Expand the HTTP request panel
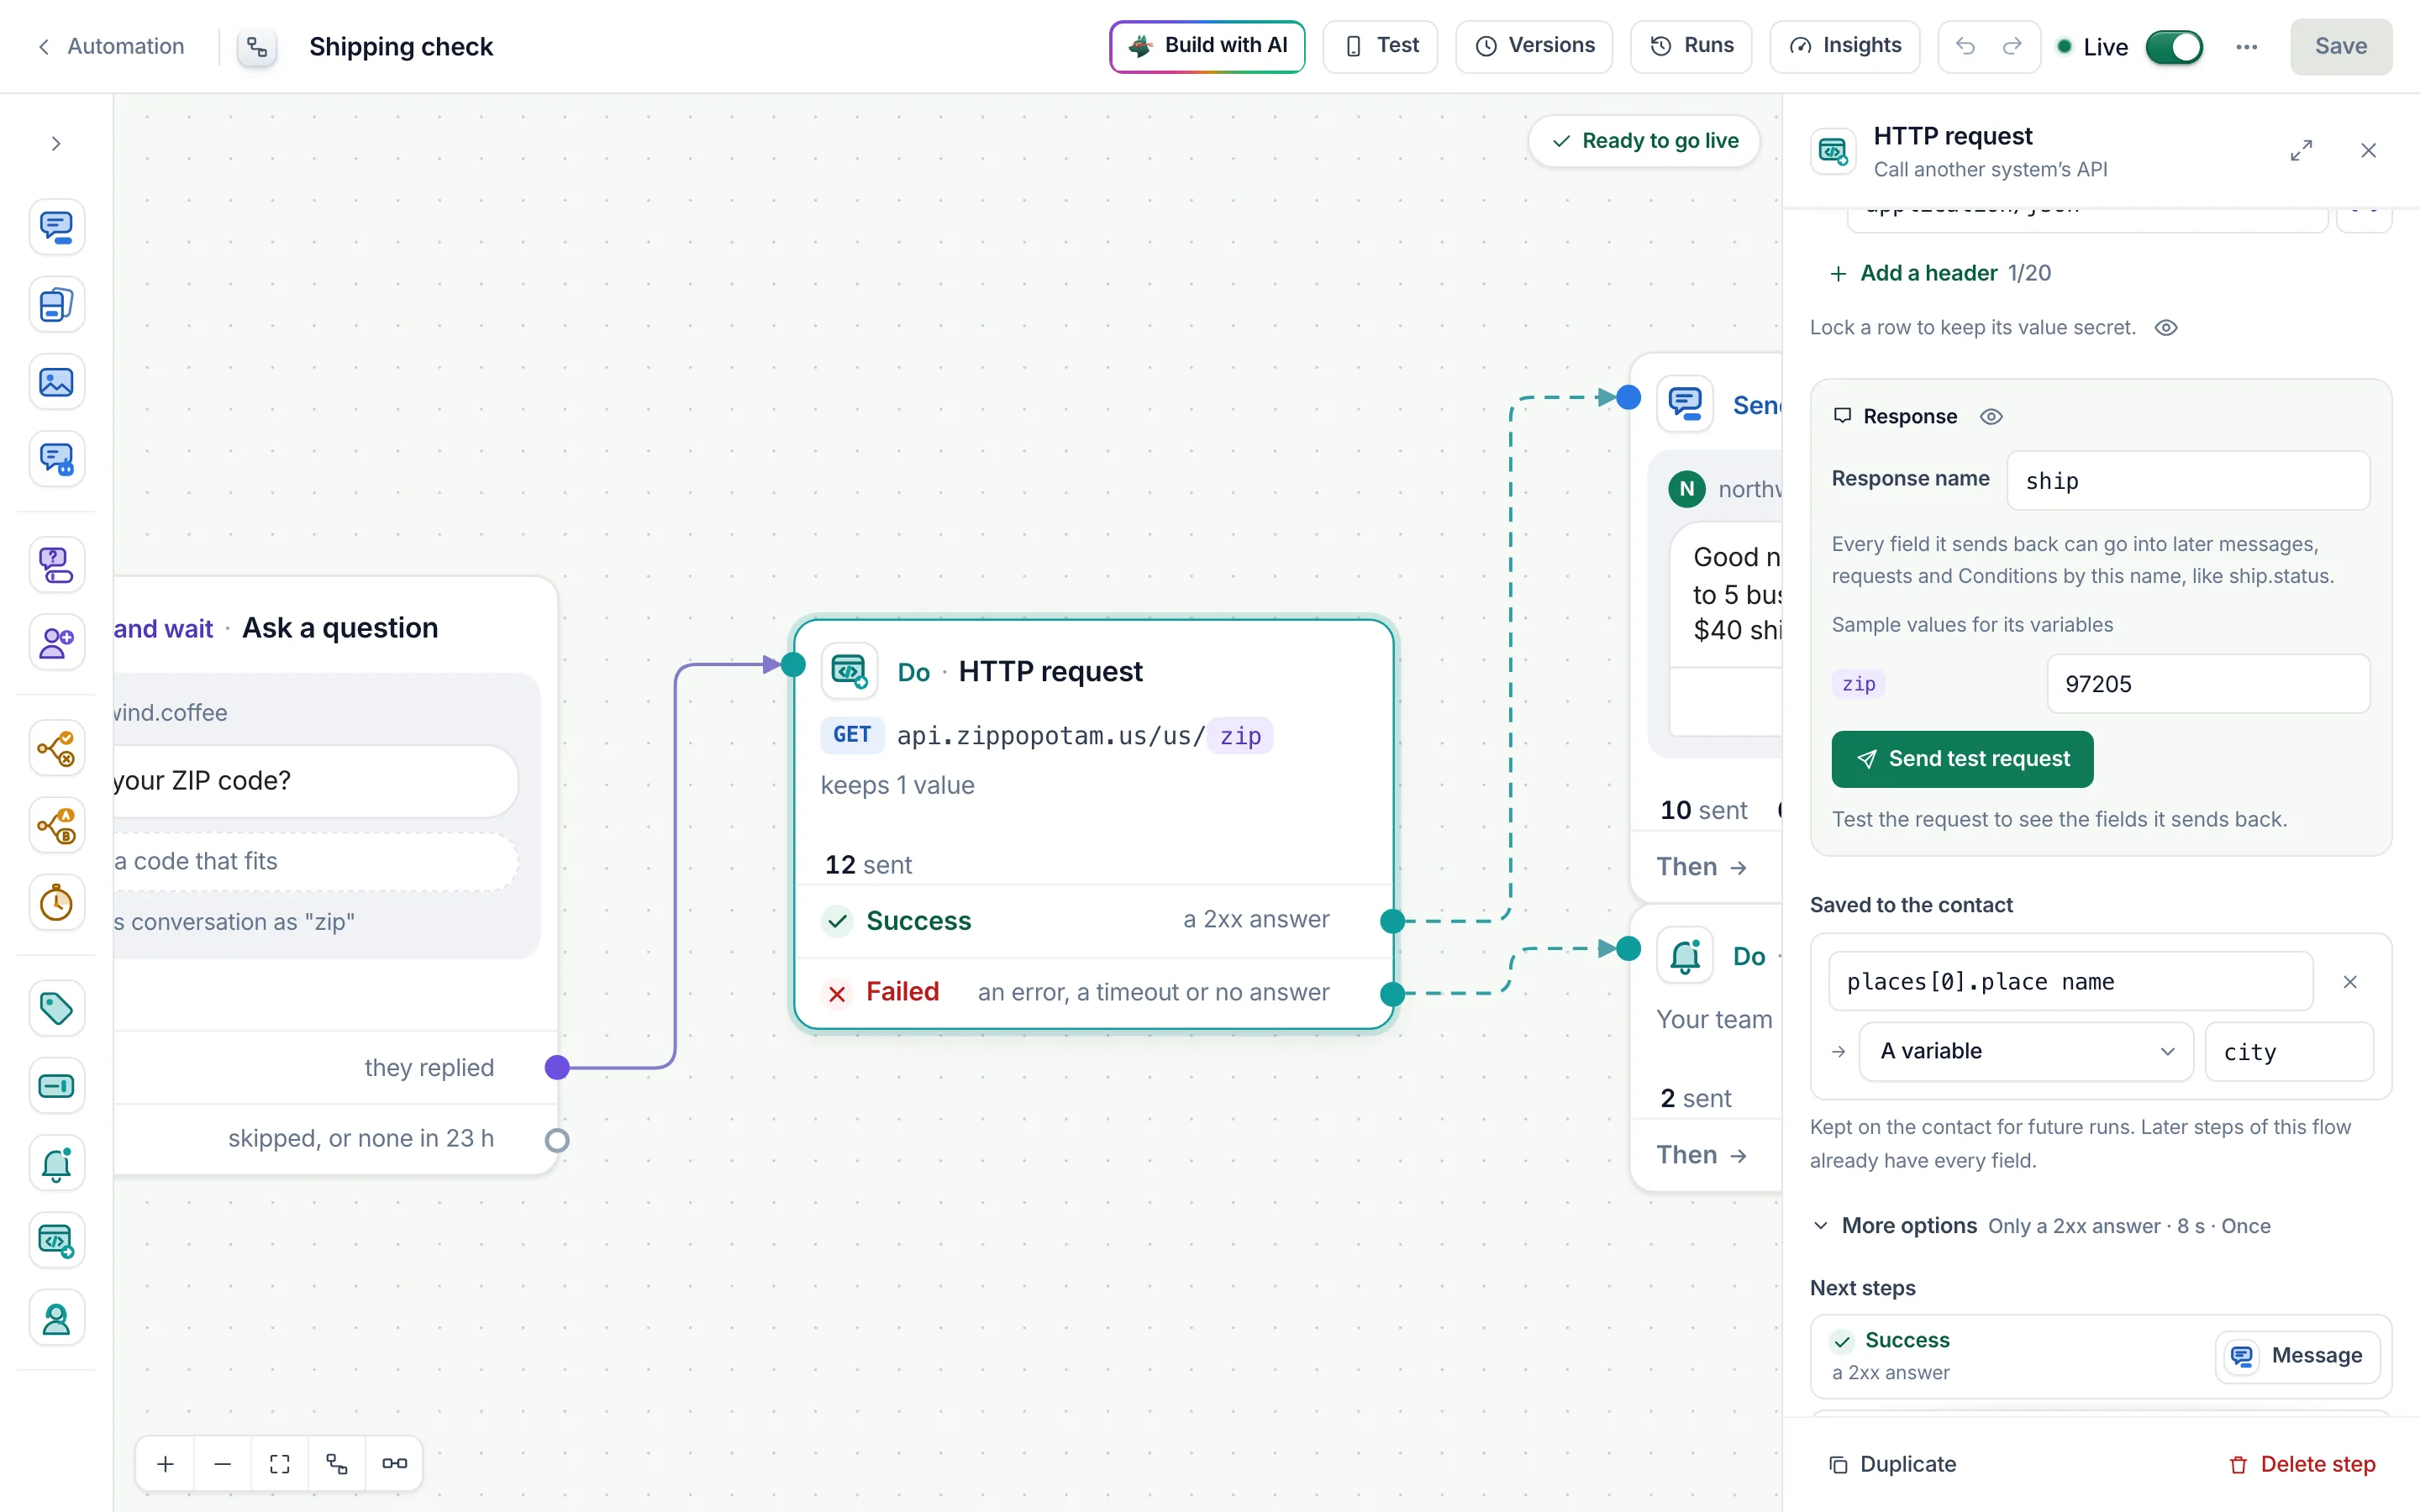Viewport: 2420px width, 1512px height. (x=2301, y=151)
